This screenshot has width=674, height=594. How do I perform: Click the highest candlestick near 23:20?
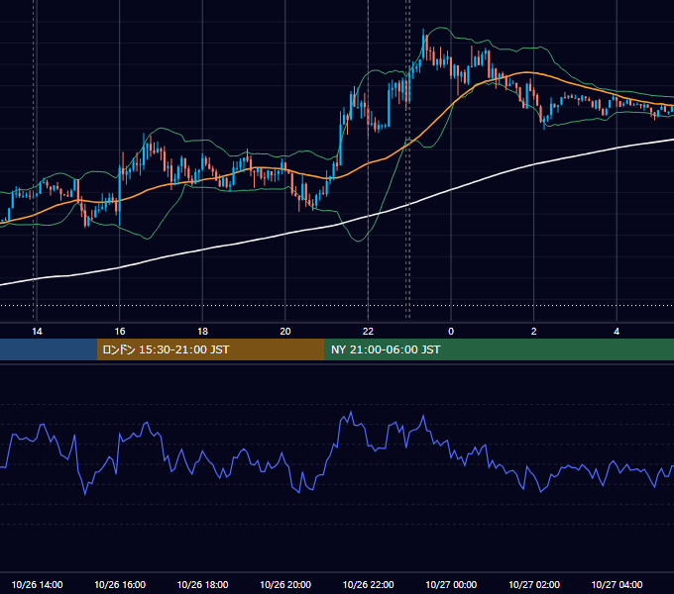tap(425, 46)
